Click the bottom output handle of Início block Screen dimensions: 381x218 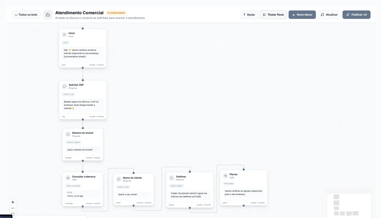(83, 68)
